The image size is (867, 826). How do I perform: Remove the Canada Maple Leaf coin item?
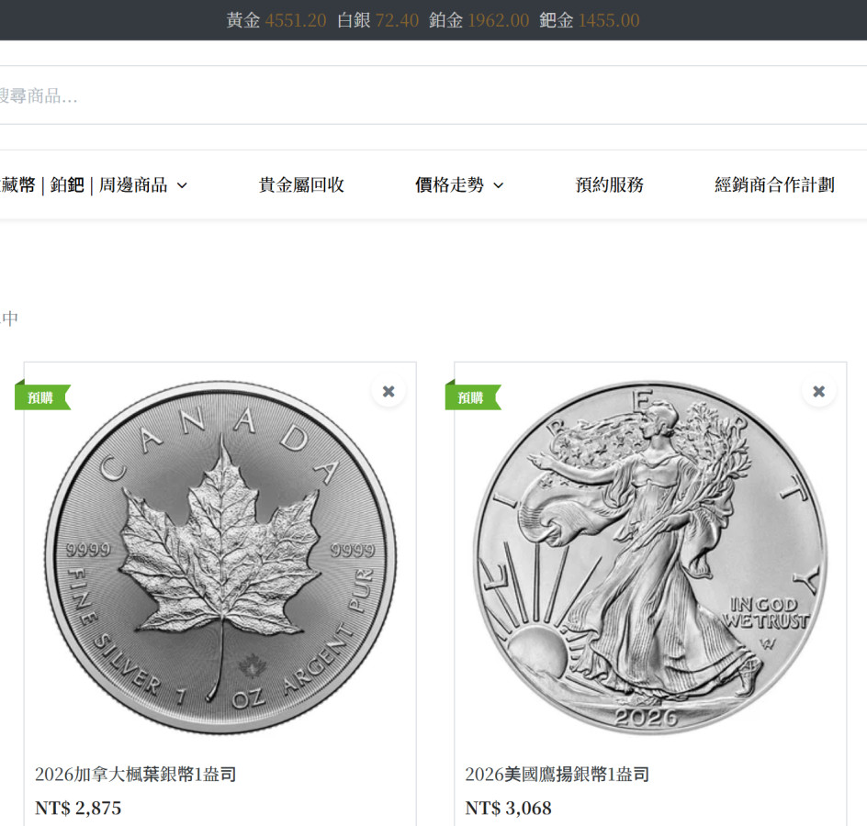pyautogui.click(x=388, y=391)
